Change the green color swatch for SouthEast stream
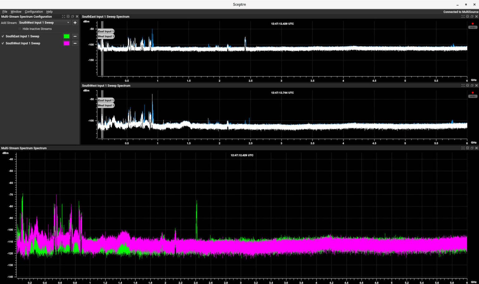Image resolution: width=479 pixels, height=284 pixels. click(x=66, y=36)
